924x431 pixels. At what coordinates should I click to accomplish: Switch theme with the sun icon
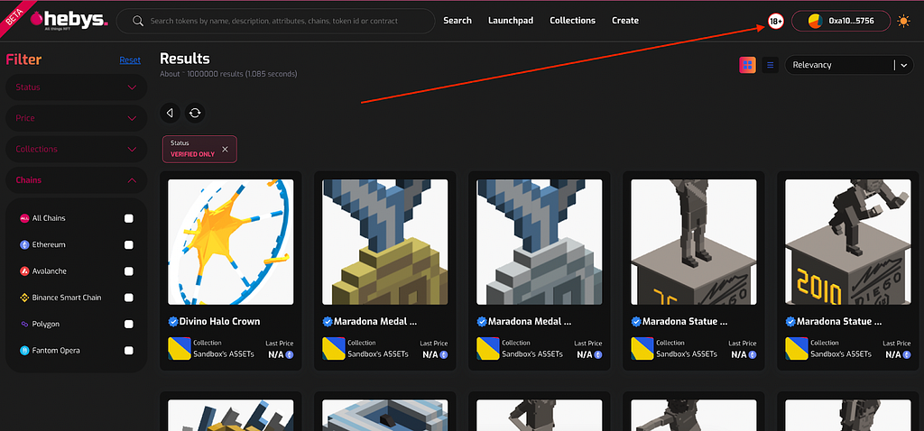click(903, 22)
